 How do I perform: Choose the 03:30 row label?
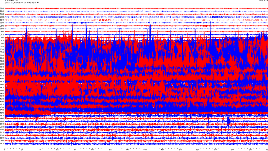coord(2,29)
